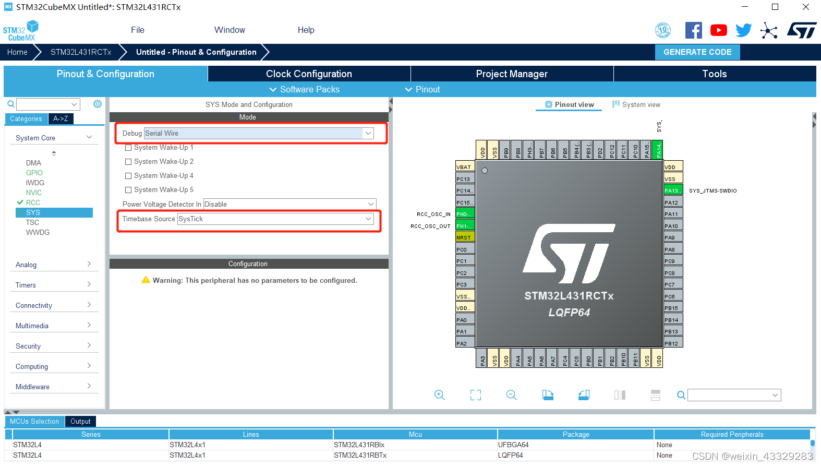The image size is (821, 466).
Task: Open the File menu
Action: 138,30
